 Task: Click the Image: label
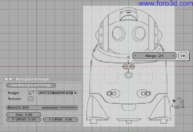[x=14, y=93]
